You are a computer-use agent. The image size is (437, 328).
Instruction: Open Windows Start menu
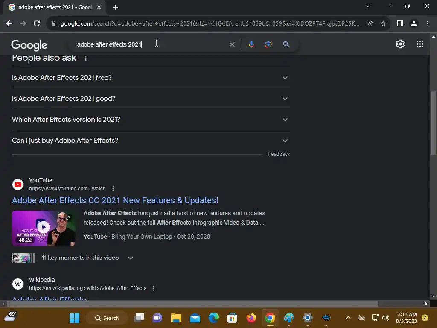pyautogui.click(x=74, y=318)
